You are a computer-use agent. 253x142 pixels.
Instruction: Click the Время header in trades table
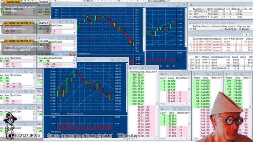pos(206,57)
